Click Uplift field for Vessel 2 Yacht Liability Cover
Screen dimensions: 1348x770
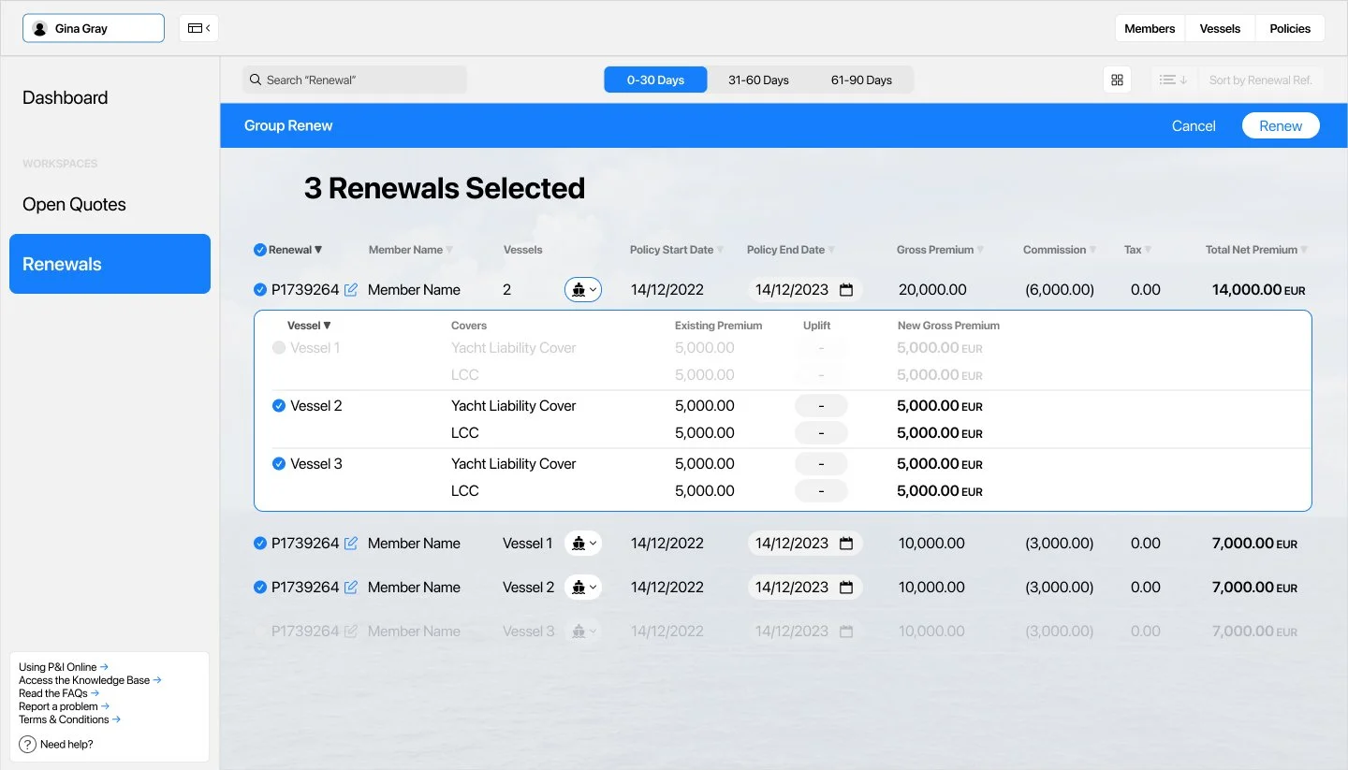[x=821, y=406]
